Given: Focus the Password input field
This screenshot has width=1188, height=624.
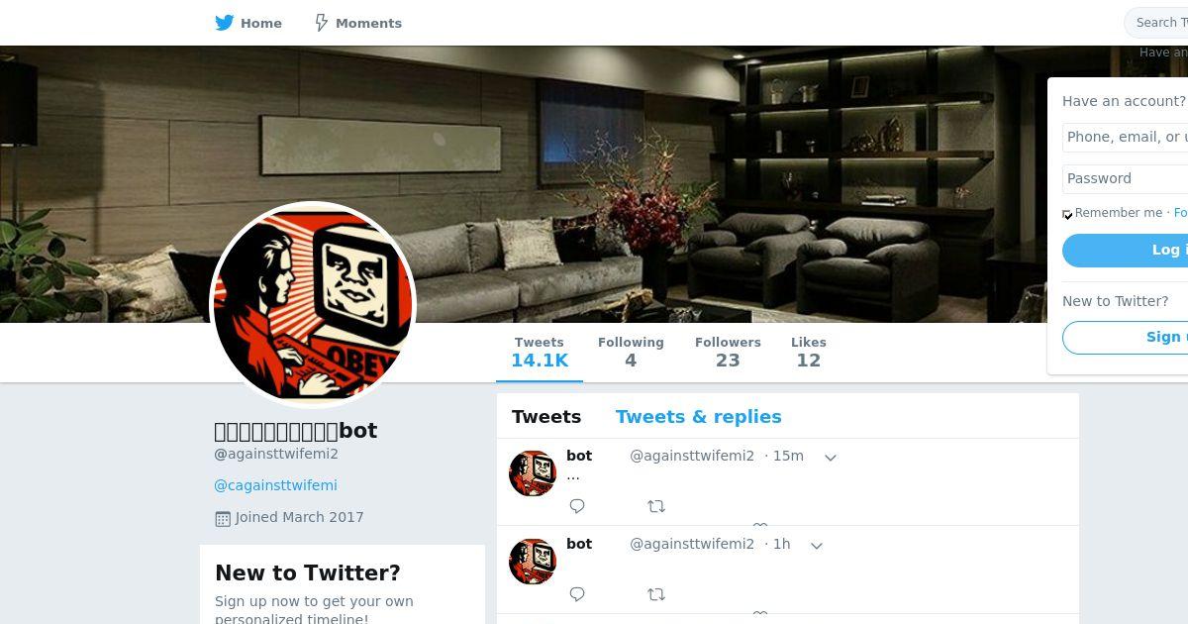Looking at the screenshot, I should tap(1126, 178).
